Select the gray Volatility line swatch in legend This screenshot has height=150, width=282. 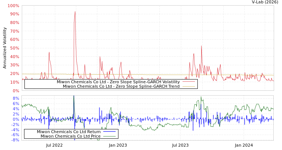(x=188, y=82)
